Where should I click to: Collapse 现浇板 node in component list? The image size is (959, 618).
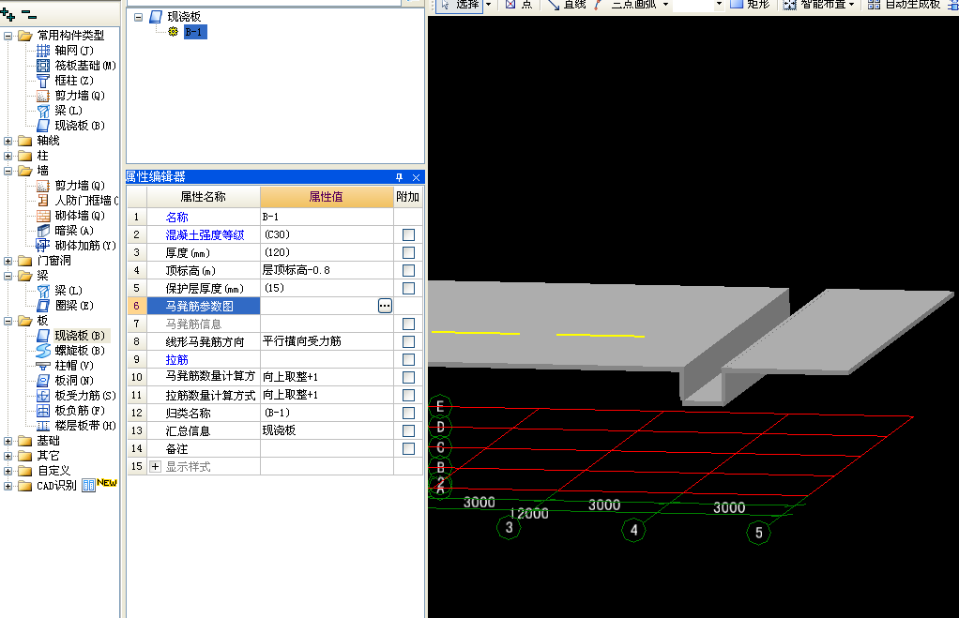pos(138,17)
